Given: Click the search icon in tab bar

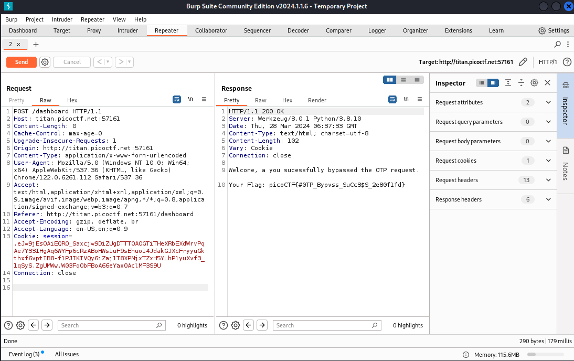Looking at the screenshot, I should [x=557, y=44].
